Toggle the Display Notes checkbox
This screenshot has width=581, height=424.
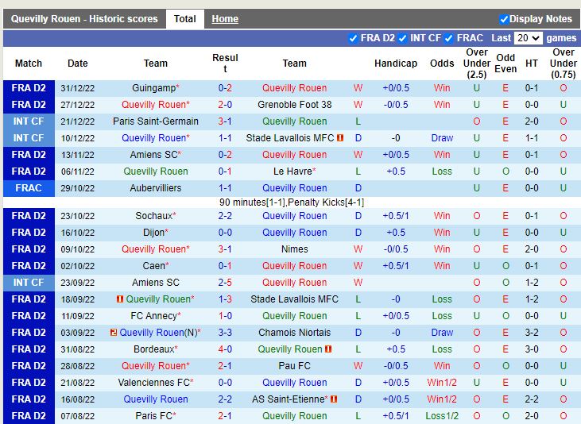(504, 19)
